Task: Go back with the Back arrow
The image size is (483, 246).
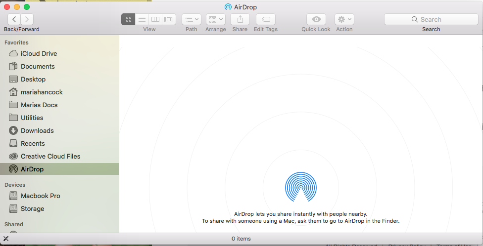Action: point(14,19)
